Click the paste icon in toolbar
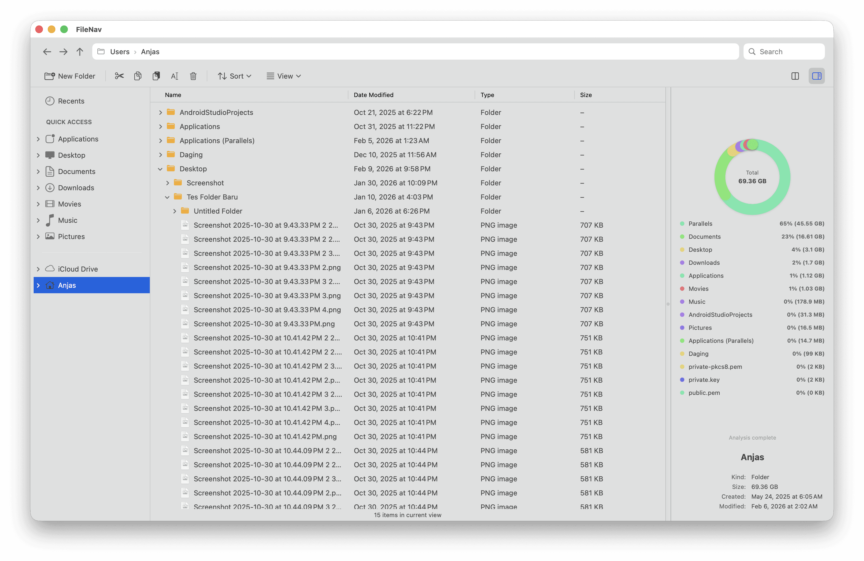Image resolution: width=864 pixels, height=561 pixels. click(x=156, y=76)
